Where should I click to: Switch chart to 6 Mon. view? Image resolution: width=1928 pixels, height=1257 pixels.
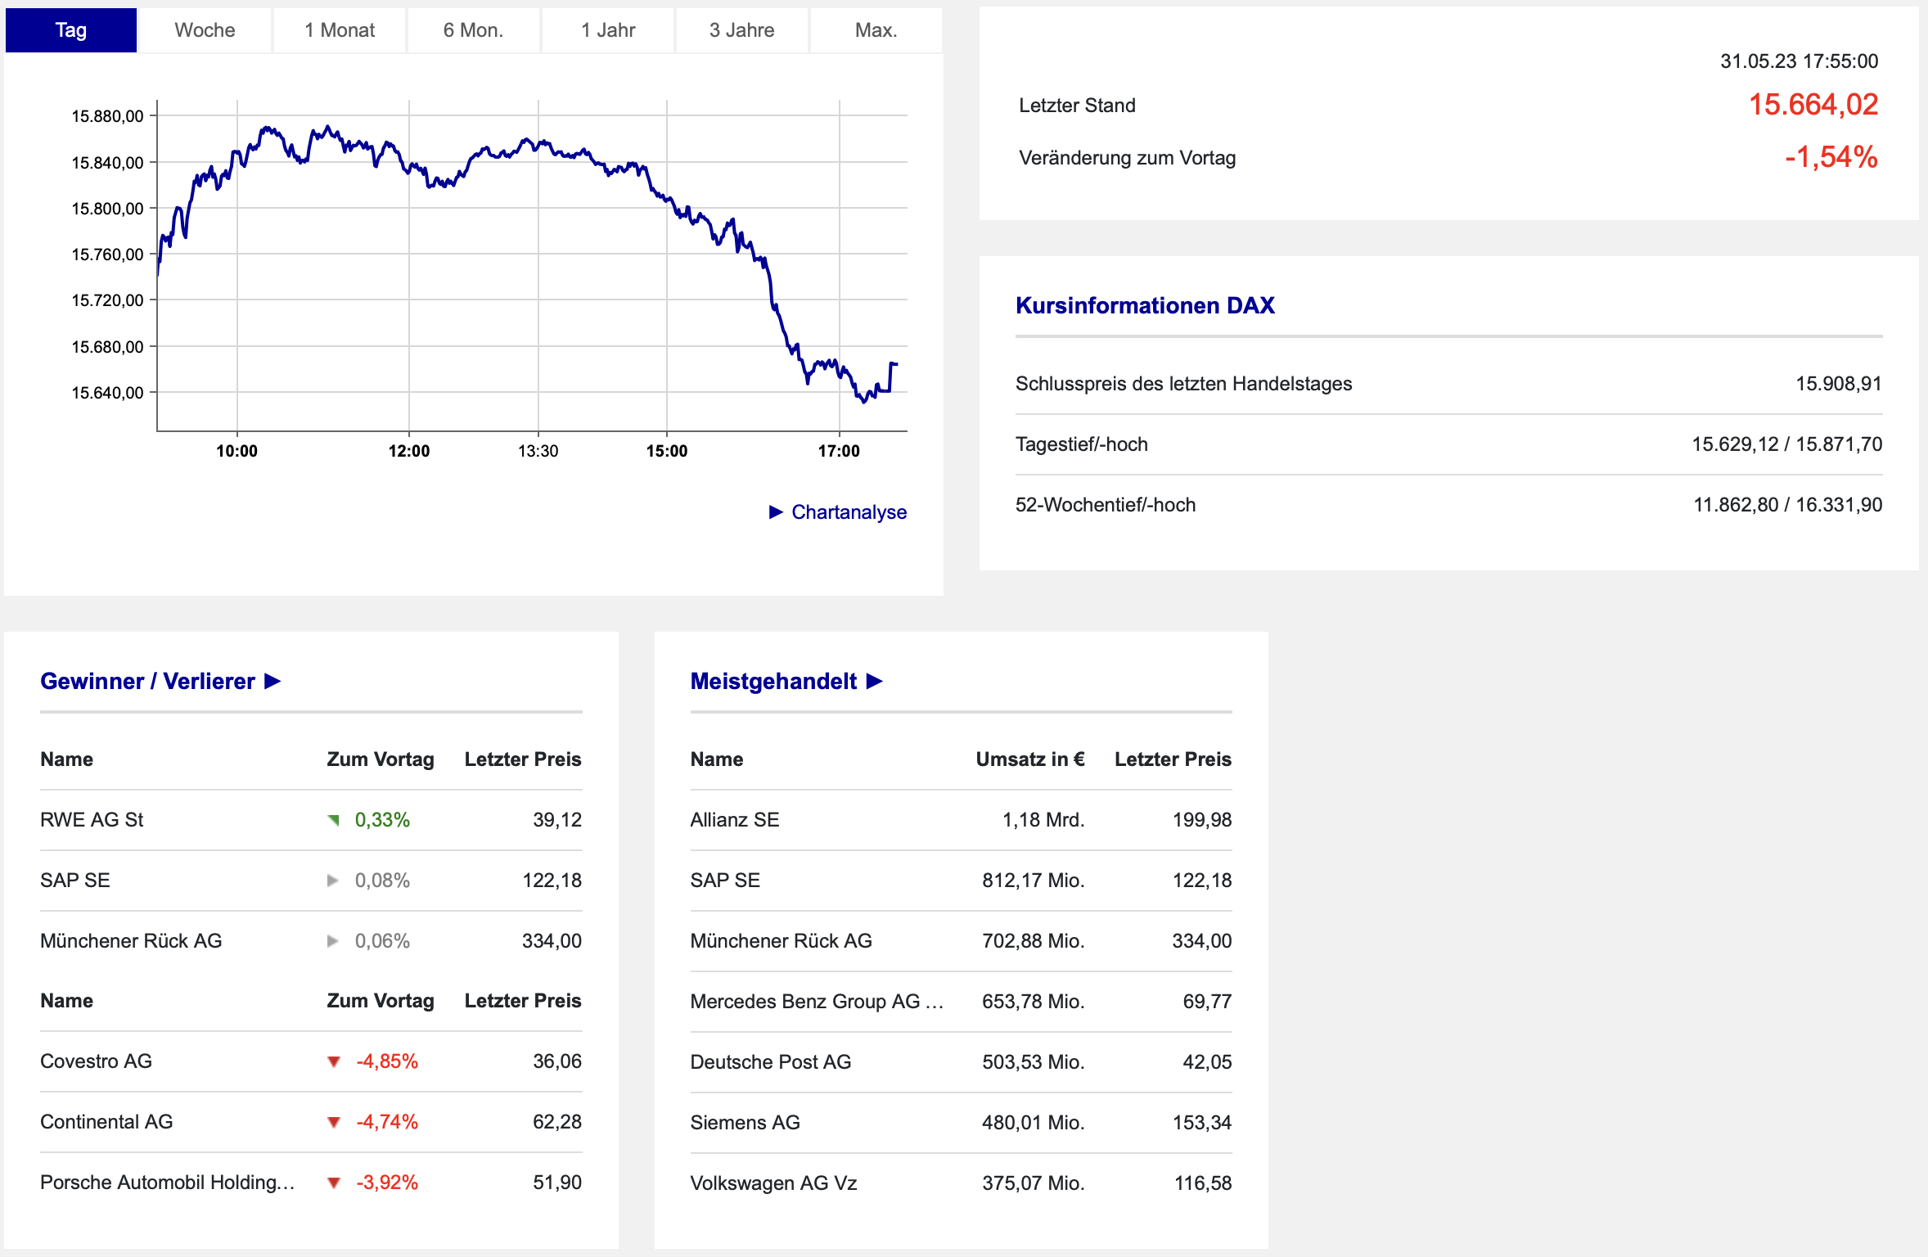[x=473, y=30]
